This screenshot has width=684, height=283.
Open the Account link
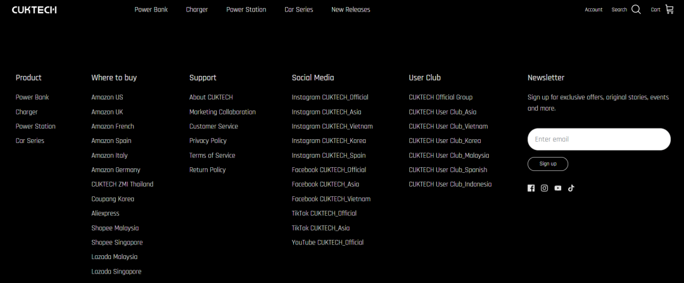click(593, 9)
